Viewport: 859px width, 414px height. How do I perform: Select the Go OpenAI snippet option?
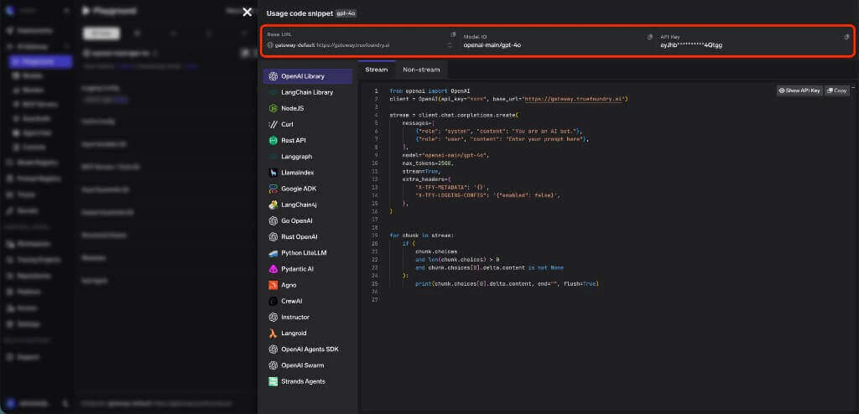click(x=308, y=220)
